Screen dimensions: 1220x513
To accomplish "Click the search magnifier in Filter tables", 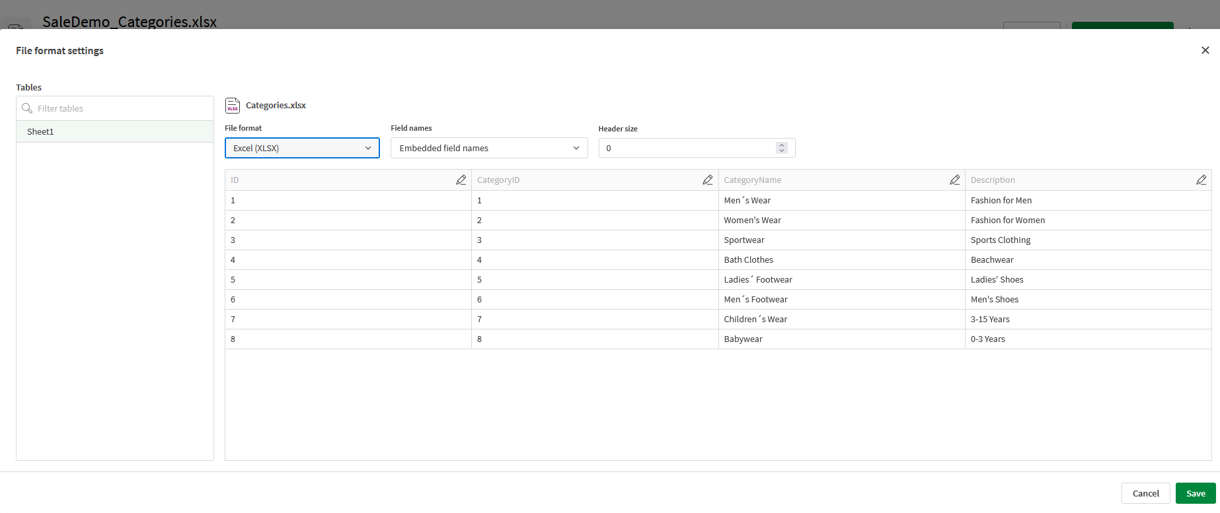I will point(27,108).
